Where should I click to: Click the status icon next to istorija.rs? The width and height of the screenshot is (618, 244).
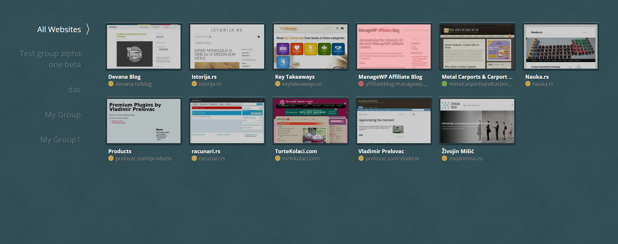pyautogui.click(x=194, y=84)
